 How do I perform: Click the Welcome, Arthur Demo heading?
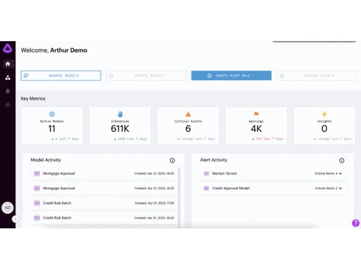[x=54, y=50]
